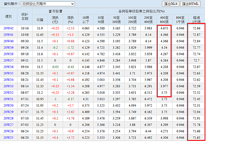The image size is (249, 159).
Task: Click the 匯出XLS export button
Action: pyautogui.click(x=171, y=4)
